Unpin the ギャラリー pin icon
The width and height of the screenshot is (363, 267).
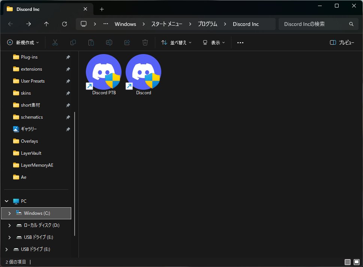[x=68, y=129]
